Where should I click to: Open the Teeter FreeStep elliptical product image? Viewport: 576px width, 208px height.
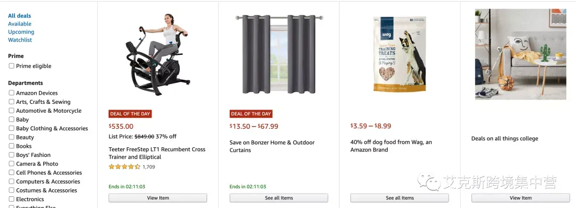point(157,55)
